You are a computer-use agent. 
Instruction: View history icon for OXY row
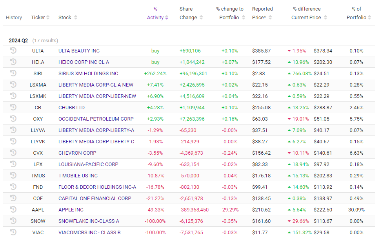(x=13, y=119)
